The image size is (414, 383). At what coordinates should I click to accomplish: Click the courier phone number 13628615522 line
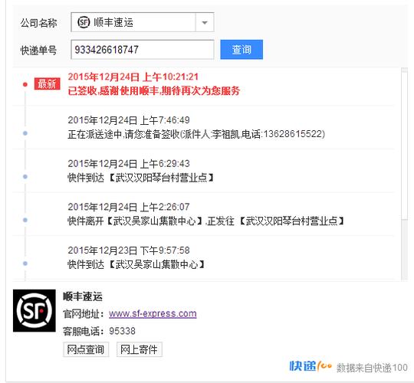coord(196,134)
